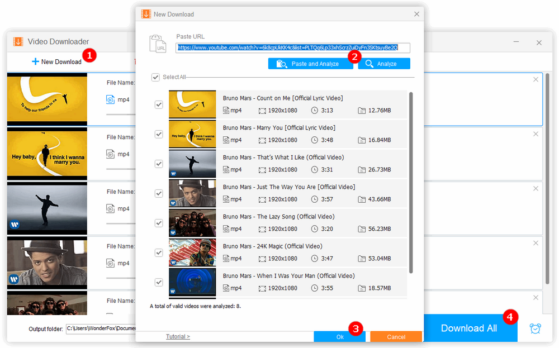Click the resolution icon of Marry You row

tap(262, 140)
